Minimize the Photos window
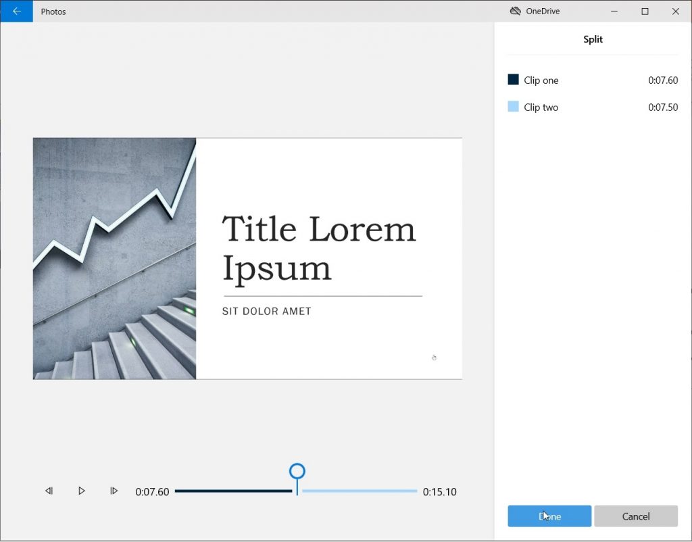Image resolution: width=692 pixels, height=542 pixels. click(x=614, y=11)
